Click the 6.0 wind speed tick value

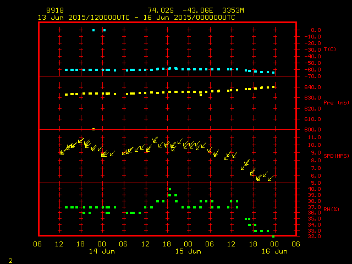pos(316,176)
